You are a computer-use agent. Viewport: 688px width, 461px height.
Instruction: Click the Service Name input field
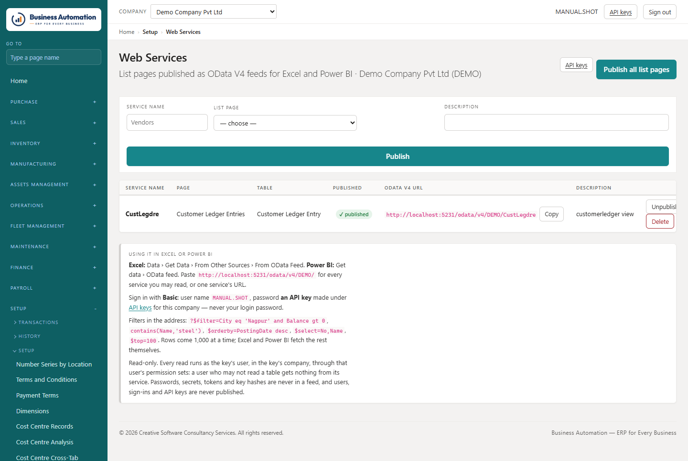pos(167,123)
